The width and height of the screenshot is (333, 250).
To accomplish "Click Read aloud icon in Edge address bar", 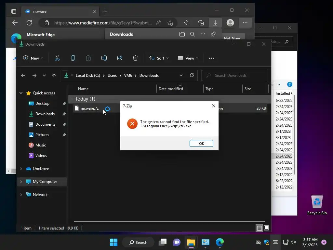I will pos(158,23).
